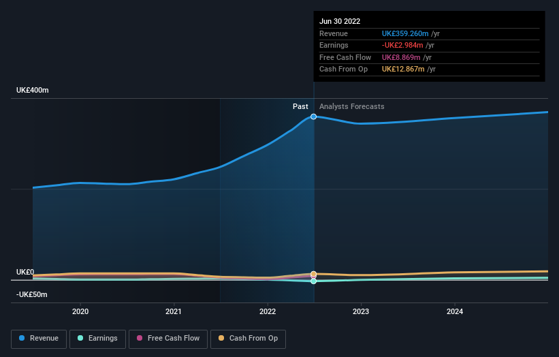Click the UK£400m y-axis label

point(33,90)
